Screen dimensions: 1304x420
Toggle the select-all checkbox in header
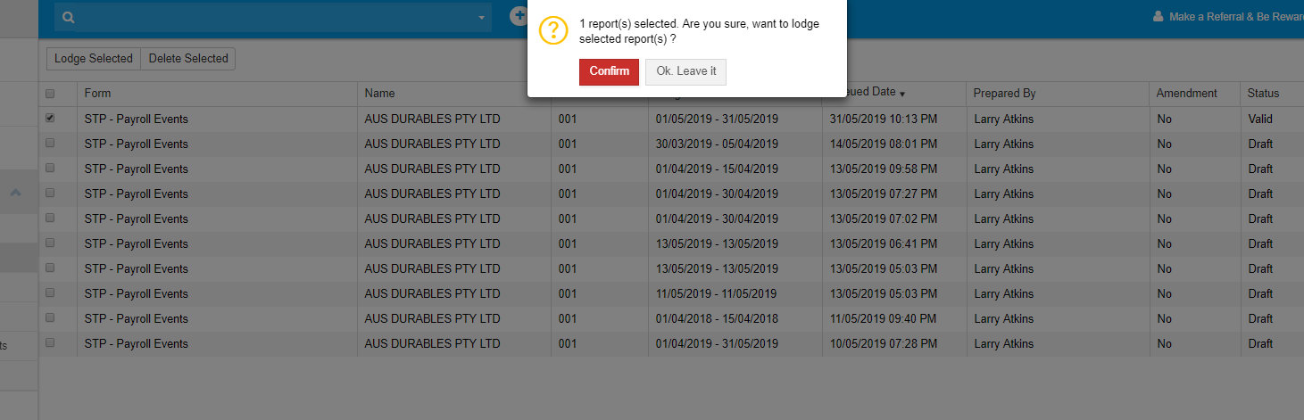coord(50,94)
